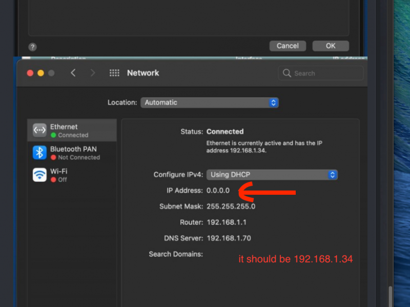Click the Cancel button in the dialog

coord(288,46)
